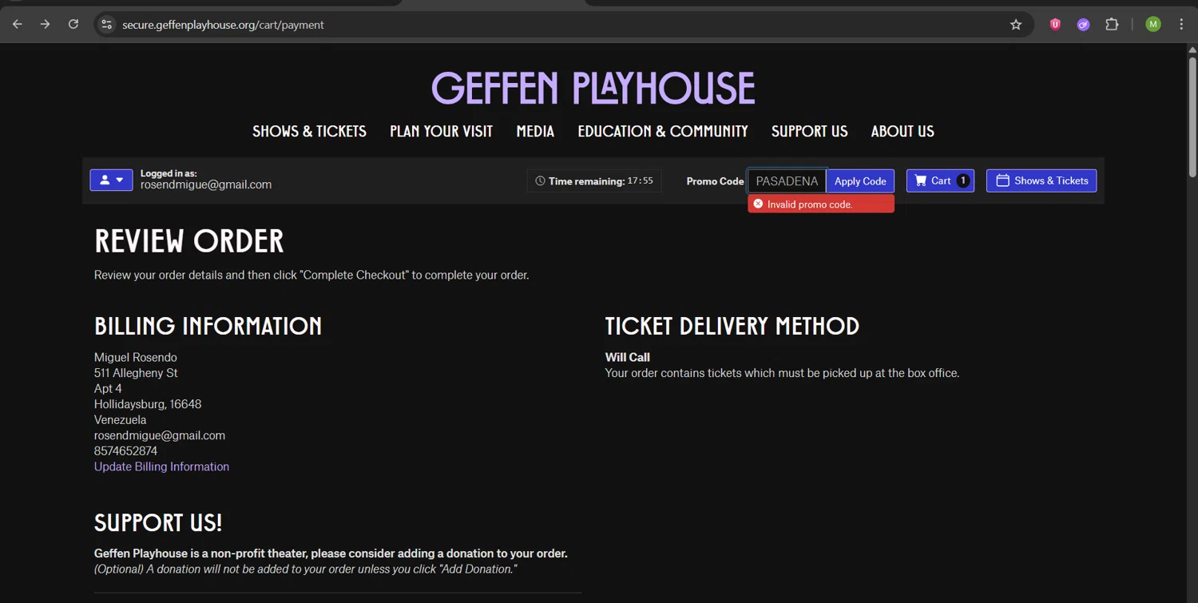The width and height of the screenshot is (1198, 603).
Task: Click the phone number 8574652874
Action: (x=125, y=450)
